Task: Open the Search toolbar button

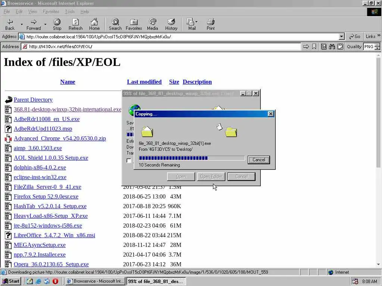Action: (115, 24)
